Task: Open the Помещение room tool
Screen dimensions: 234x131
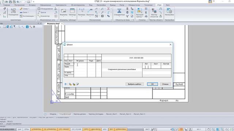Action: (x=13, y=12)
